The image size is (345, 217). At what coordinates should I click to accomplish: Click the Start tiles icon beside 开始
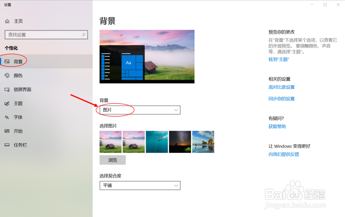click(7, 131)
